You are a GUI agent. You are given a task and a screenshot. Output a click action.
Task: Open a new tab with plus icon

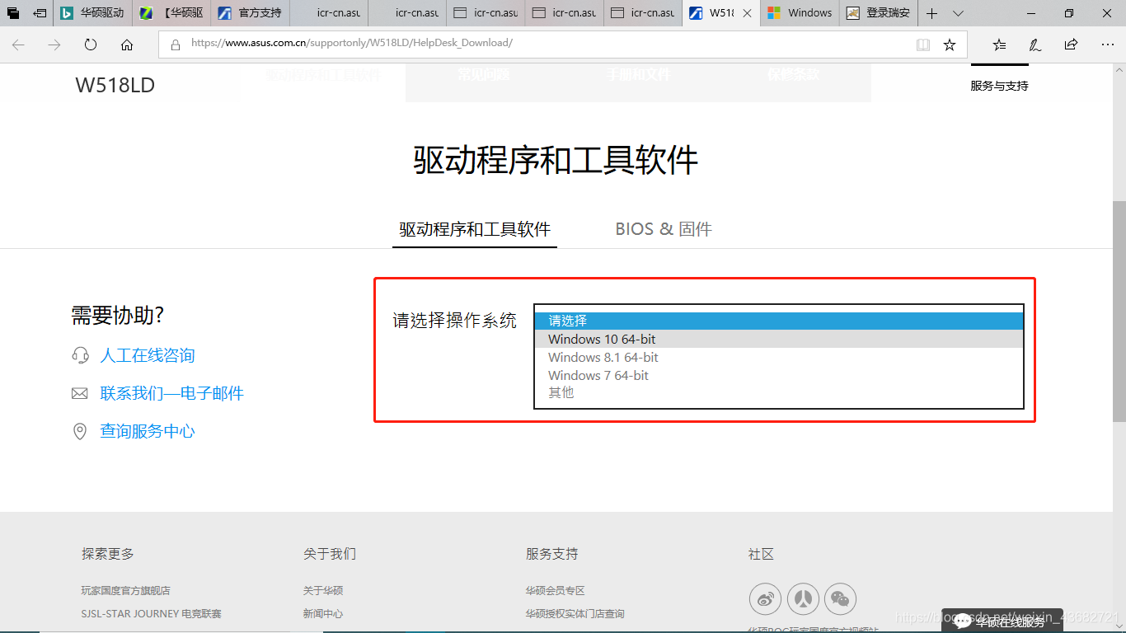(x=931, y=13)
